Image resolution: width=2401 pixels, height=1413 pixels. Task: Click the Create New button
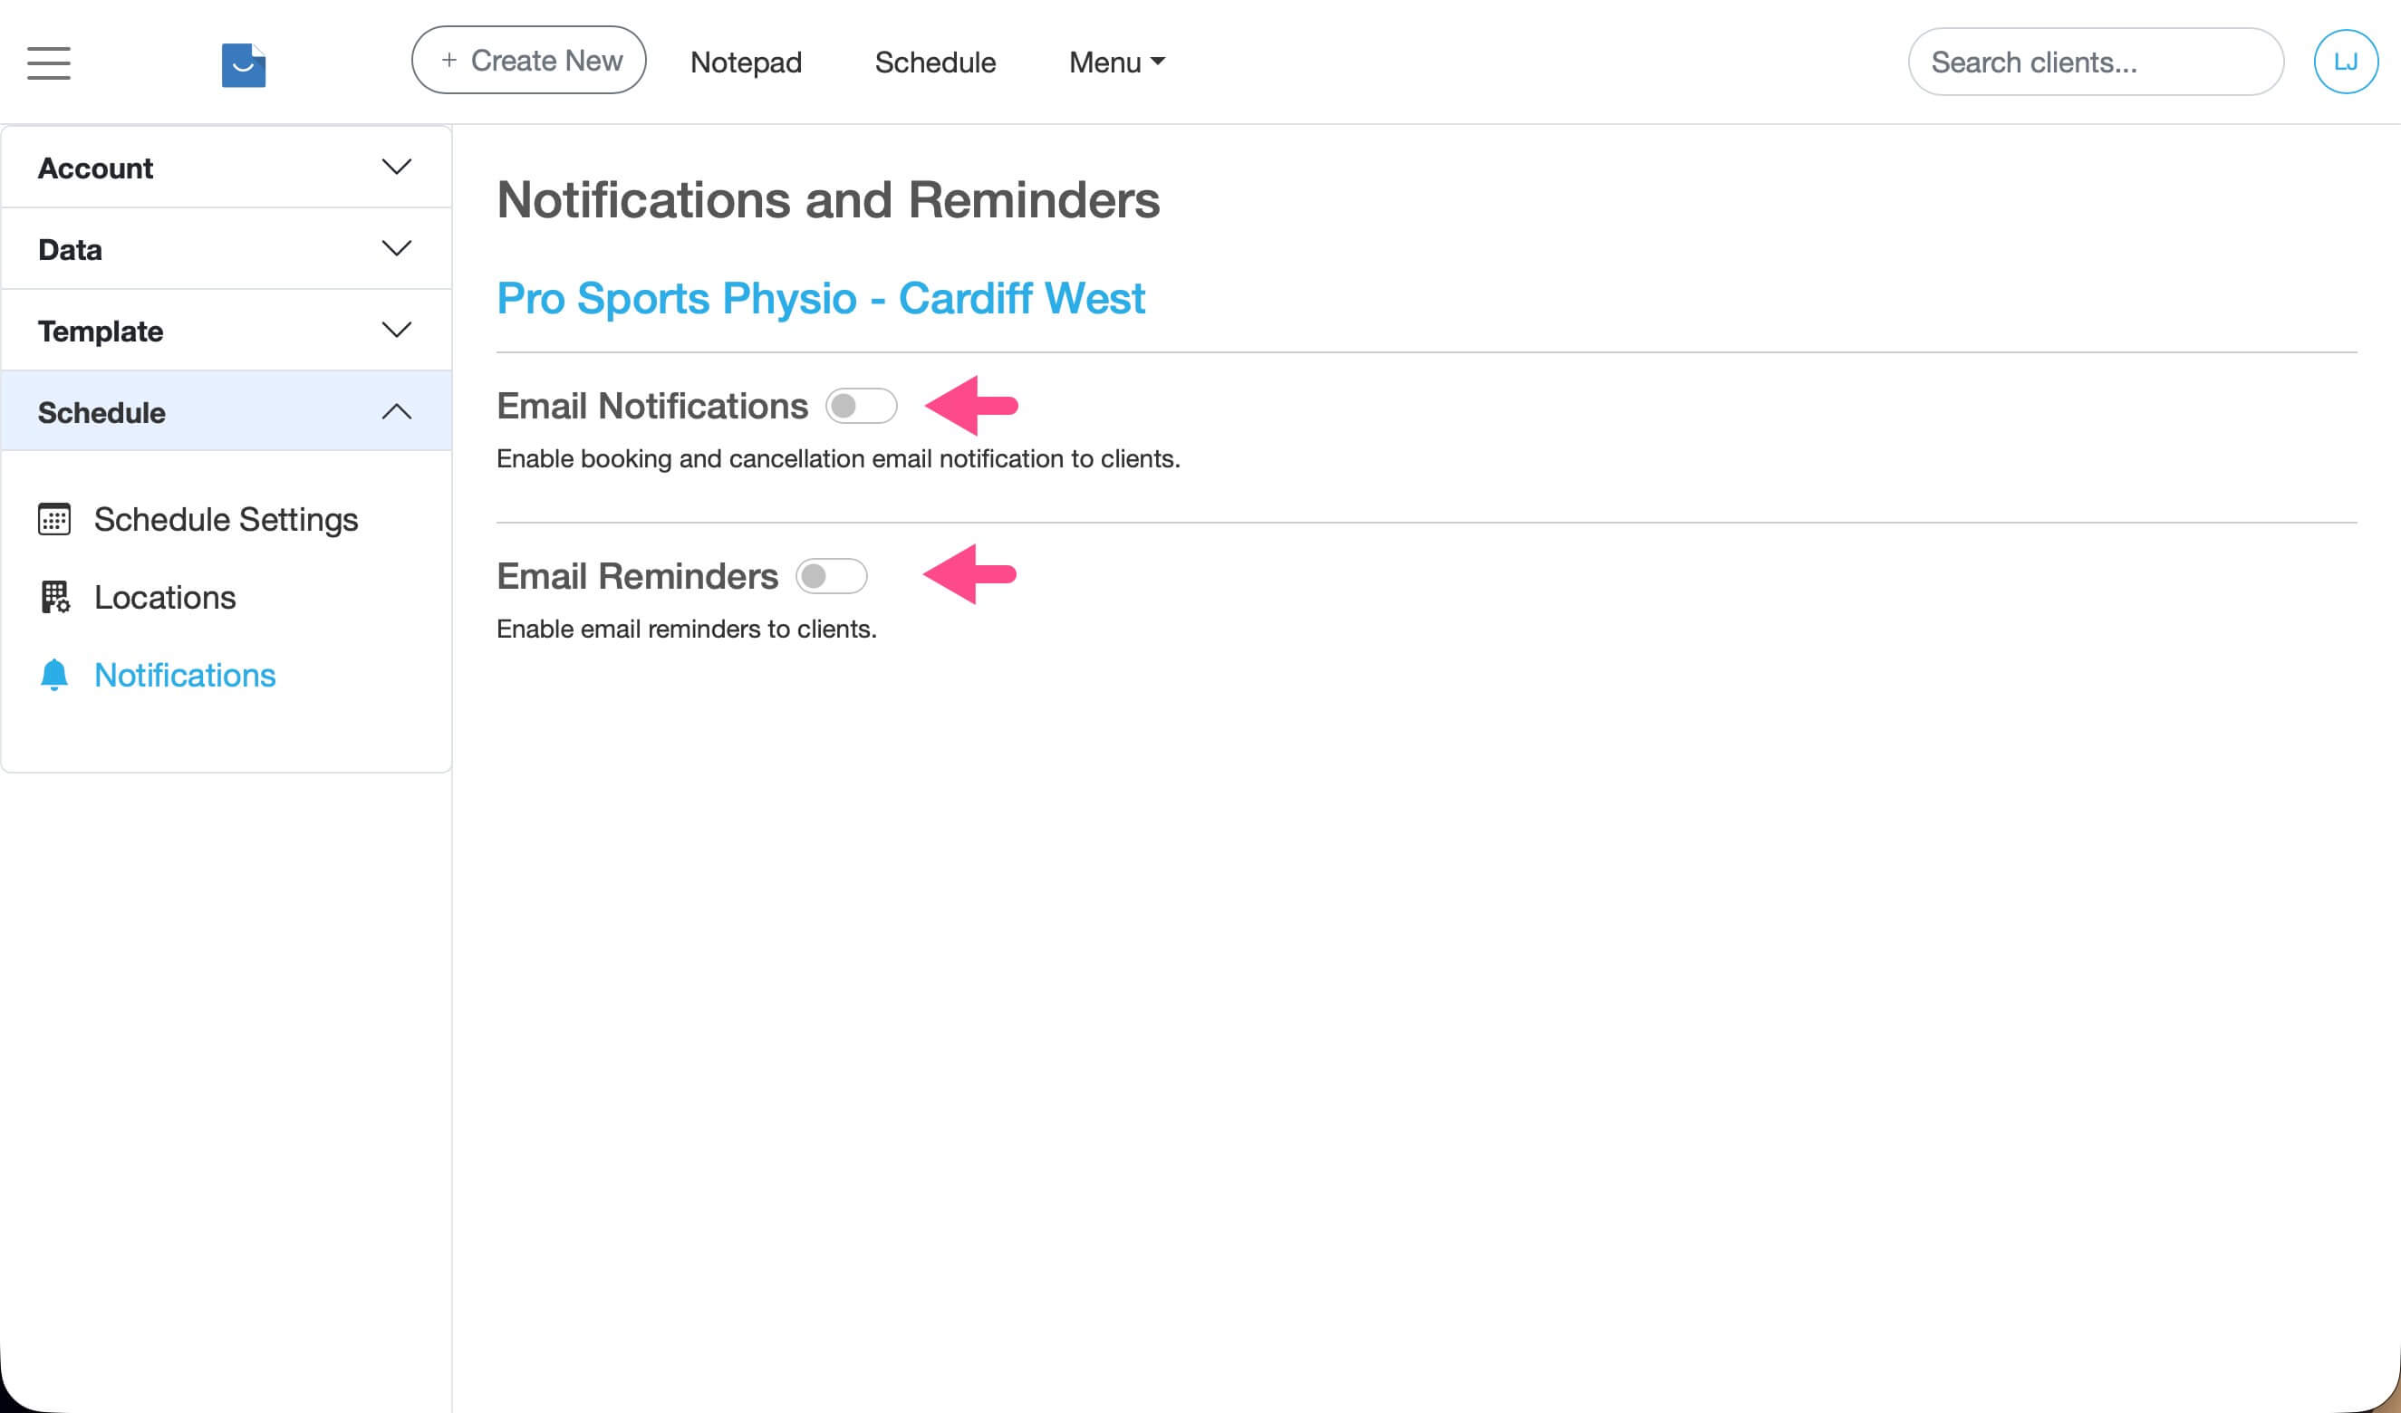point(529,60)
